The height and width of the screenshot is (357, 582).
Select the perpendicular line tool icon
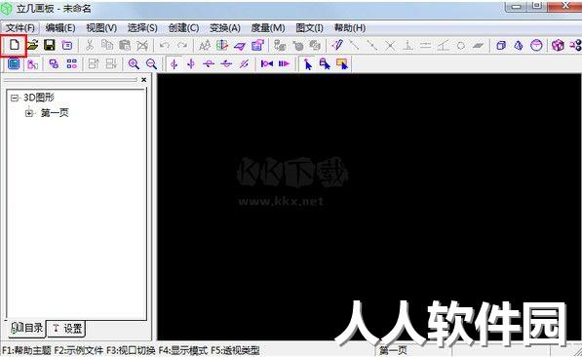(407, 45)
